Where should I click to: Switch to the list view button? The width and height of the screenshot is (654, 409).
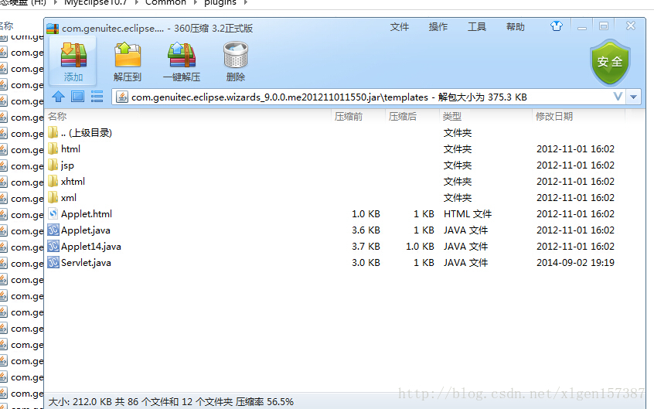[97, 97]
